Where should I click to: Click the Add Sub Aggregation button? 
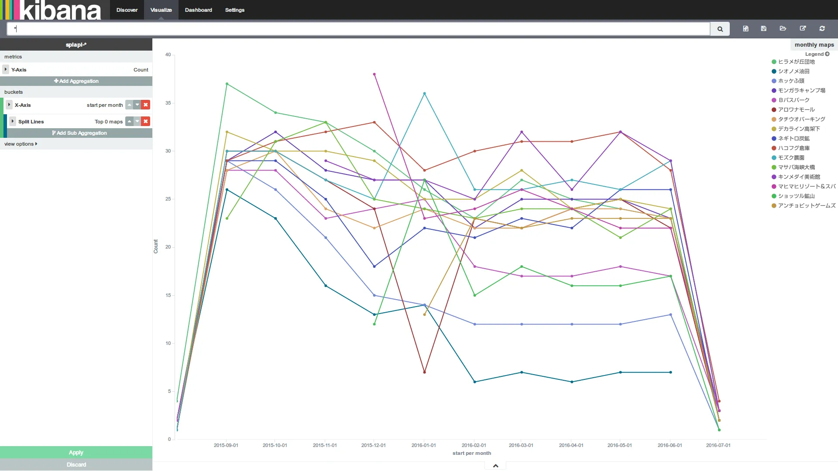tap(79, 133)
